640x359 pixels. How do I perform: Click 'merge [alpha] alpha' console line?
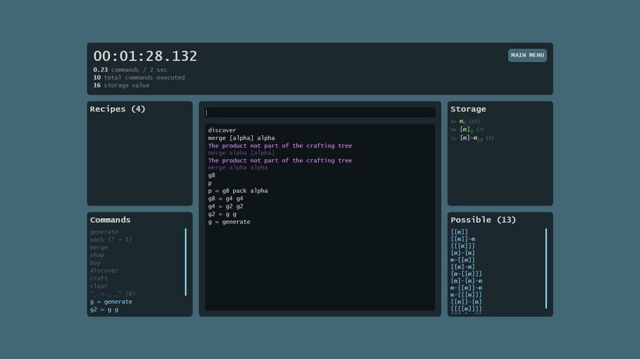pos(241,138)
